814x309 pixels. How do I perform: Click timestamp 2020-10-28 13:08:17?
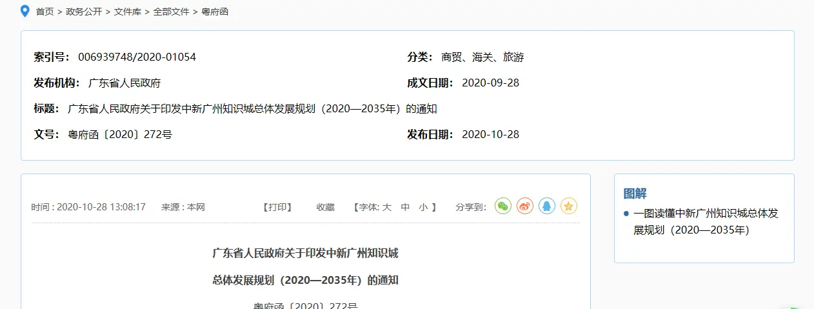[x=101, y=207]
